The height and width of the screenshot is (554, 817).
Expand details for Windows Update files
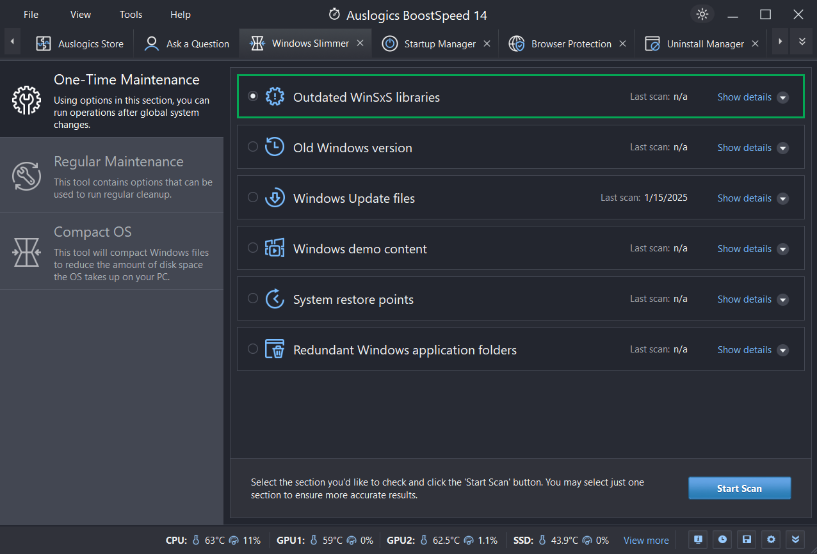pyautogui.click(x=744, y=198)
